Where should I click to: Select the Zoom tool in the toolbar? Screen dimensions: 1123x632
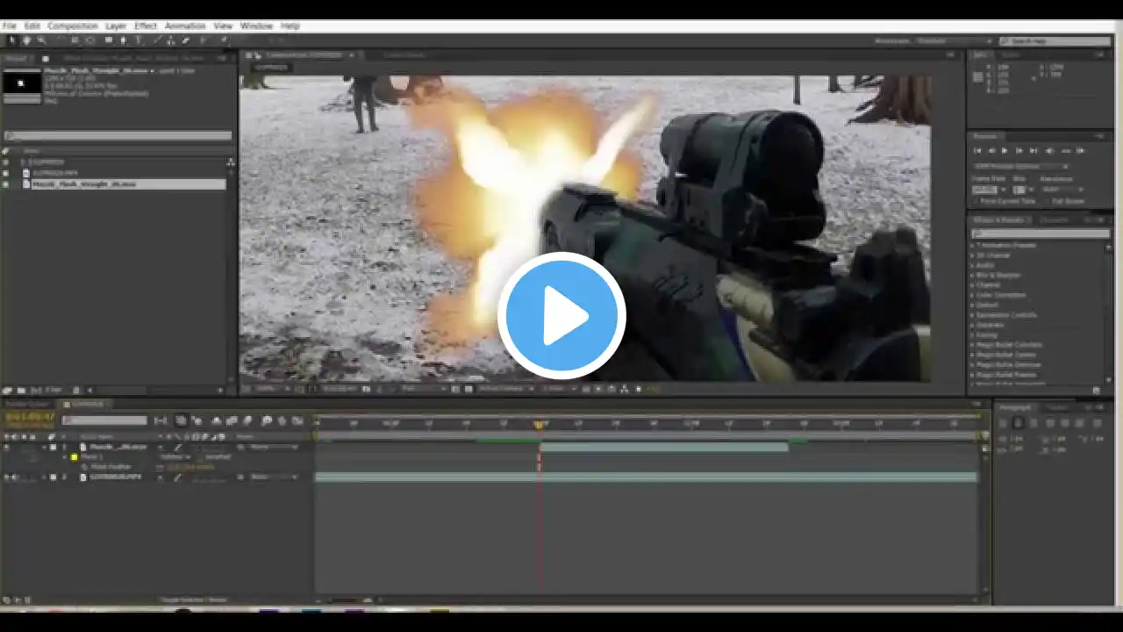[x=41, y=40]
